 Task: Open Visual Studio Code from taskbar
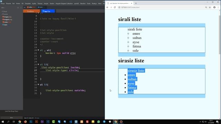click(70, 122)
